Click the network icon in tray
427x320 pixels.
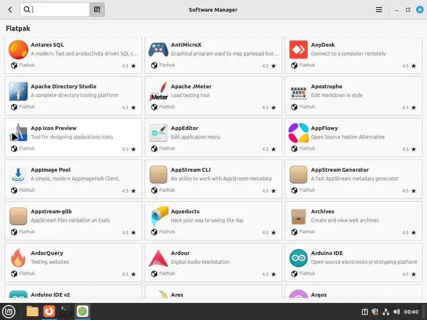(x=386, y=312)
